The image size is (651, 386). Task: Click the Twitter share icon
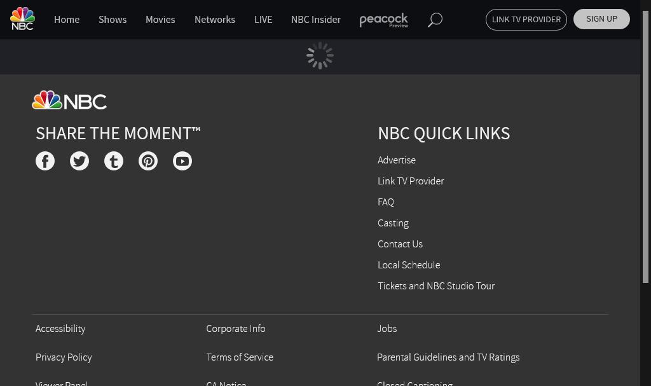[x=79, y=161]
